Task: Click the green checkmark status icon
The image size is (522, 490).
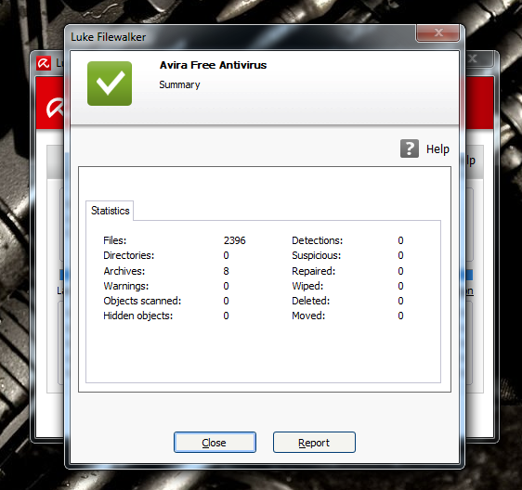Action: pos(110,84)
